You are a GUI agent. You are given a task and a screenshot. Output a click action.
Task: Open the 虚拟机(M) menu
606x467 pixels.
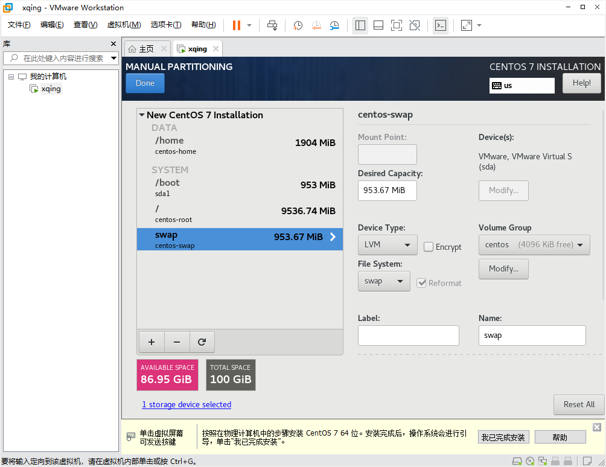click(x=124, y=25)
